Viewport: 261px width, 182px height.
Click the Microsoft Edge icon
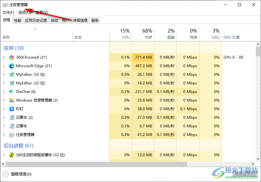[12, 66]
